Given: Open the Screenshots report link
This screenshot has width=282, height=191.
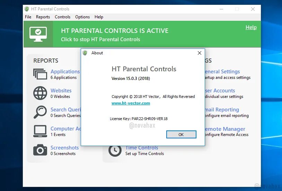Looking at the screenshot, I should pos(64,147).
